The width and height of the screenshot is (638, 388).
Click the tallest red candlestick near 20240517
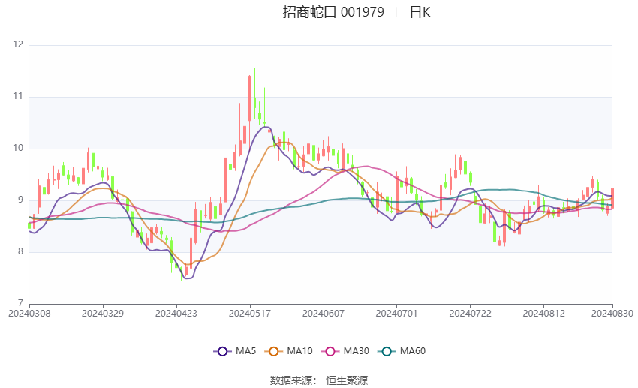click(250, 98)
